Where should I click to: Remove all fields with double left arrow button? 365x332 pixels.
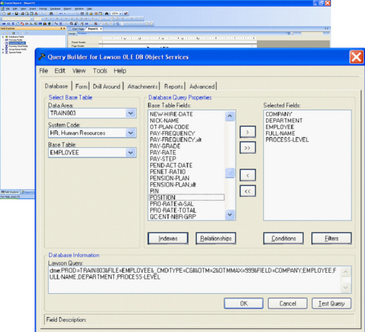[247, 191]
